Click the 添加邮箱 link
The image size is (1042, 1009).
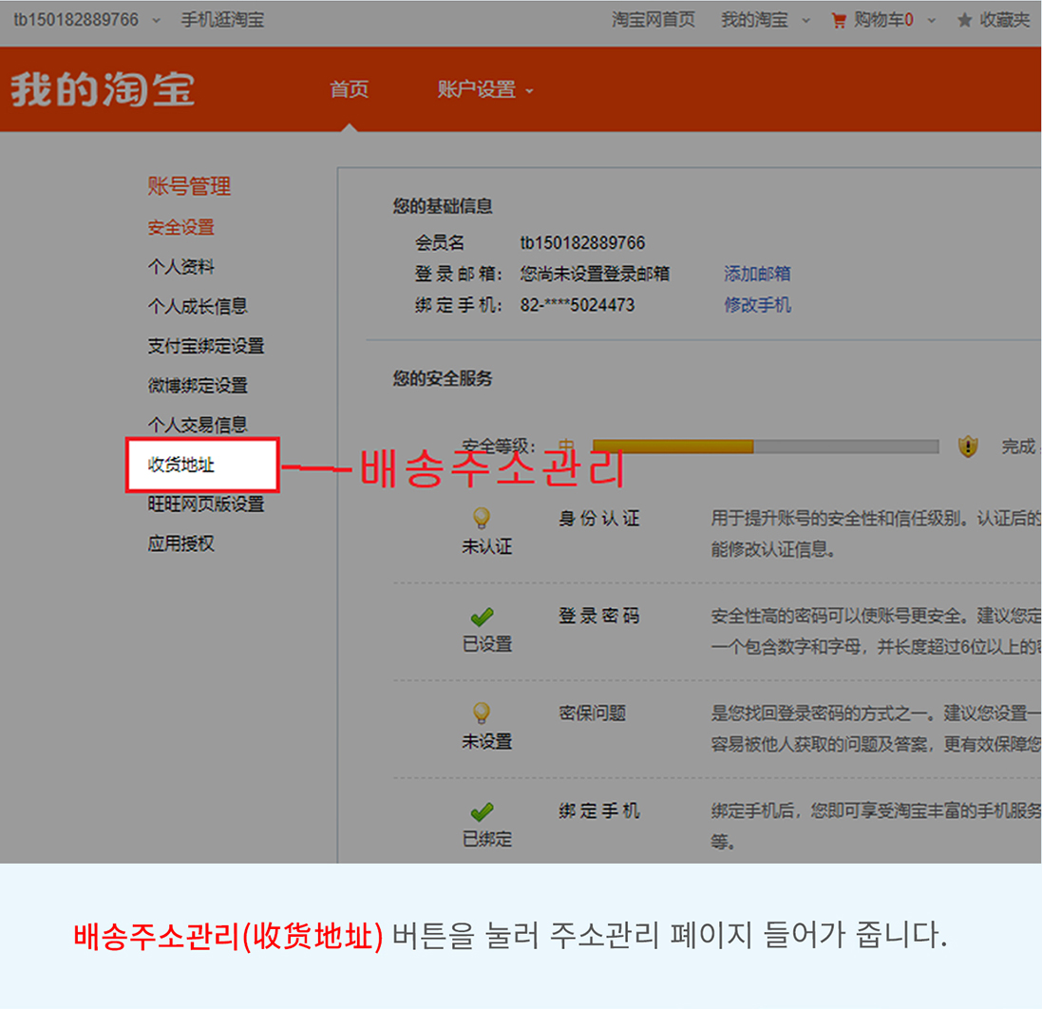coord(758,274)
